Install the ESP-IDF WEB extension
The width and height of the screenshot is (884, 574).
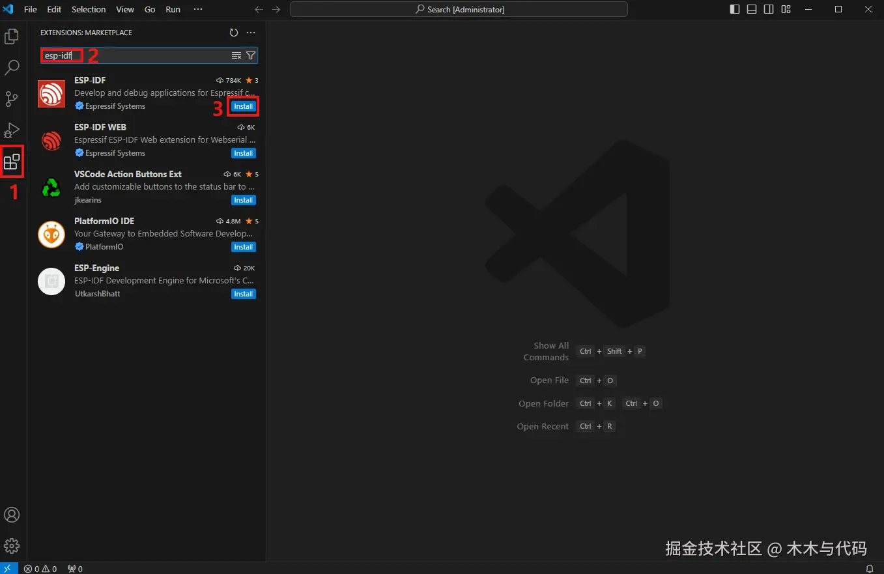click(x=244, y=153)
